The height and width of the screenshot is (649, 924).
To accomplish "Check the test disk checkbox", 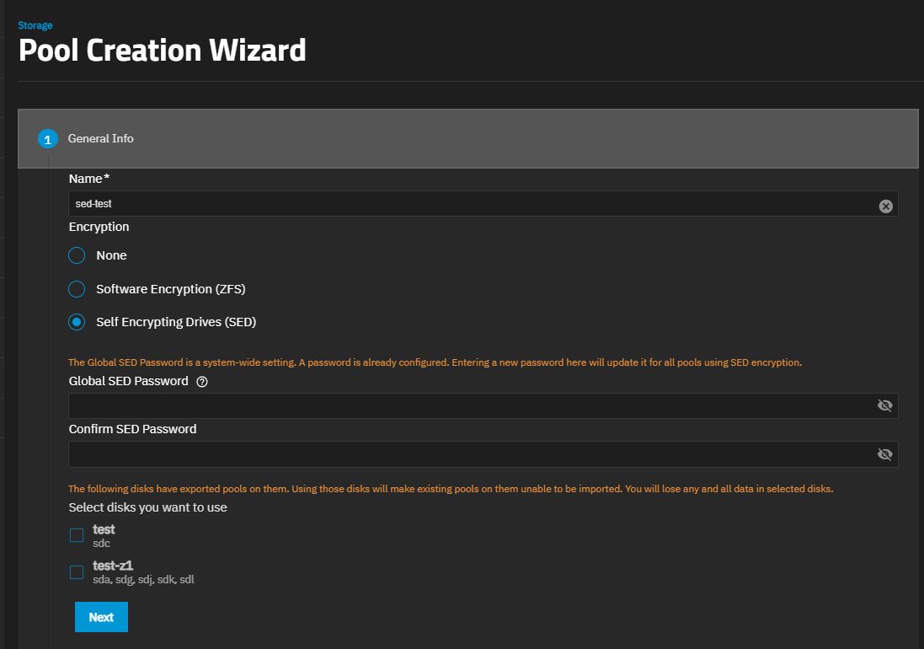I will click(76, 534).
